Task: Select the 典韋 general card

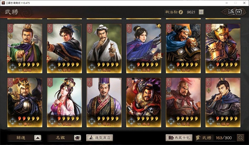Action: pyautogui.click(x=144, y=102)
